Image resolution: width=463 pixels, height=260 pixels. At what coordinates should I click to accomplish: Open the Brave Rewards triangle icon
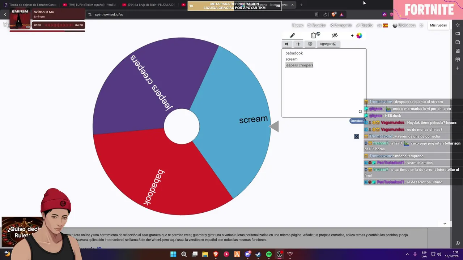tap(341, 14)
